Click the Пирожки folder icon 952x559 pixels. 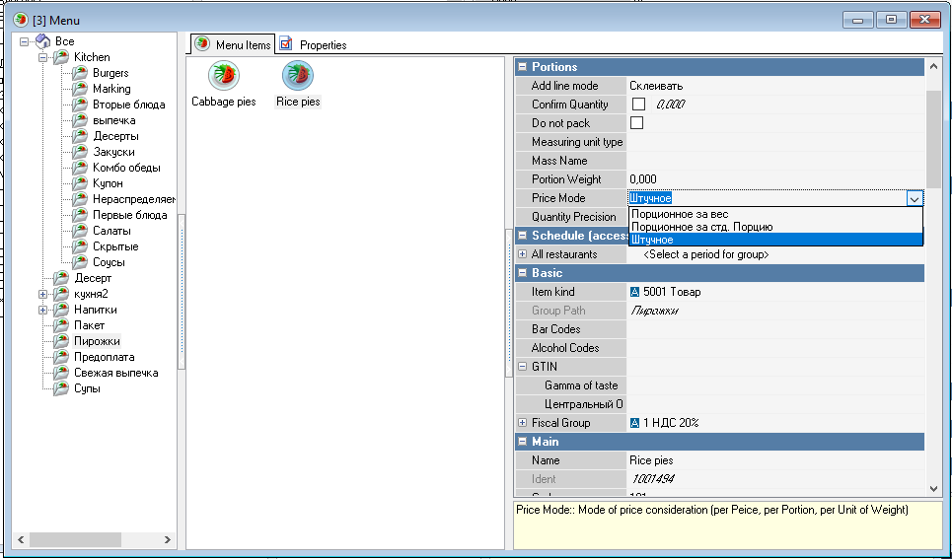(x=61, y=341)
